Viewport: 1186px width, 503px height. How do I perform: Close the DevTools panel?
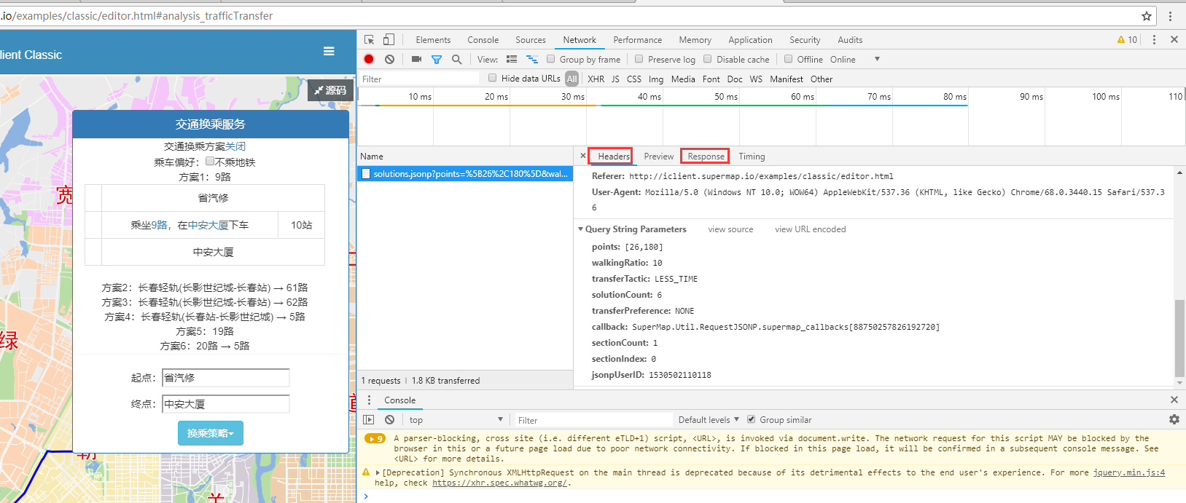(1174, 40)
